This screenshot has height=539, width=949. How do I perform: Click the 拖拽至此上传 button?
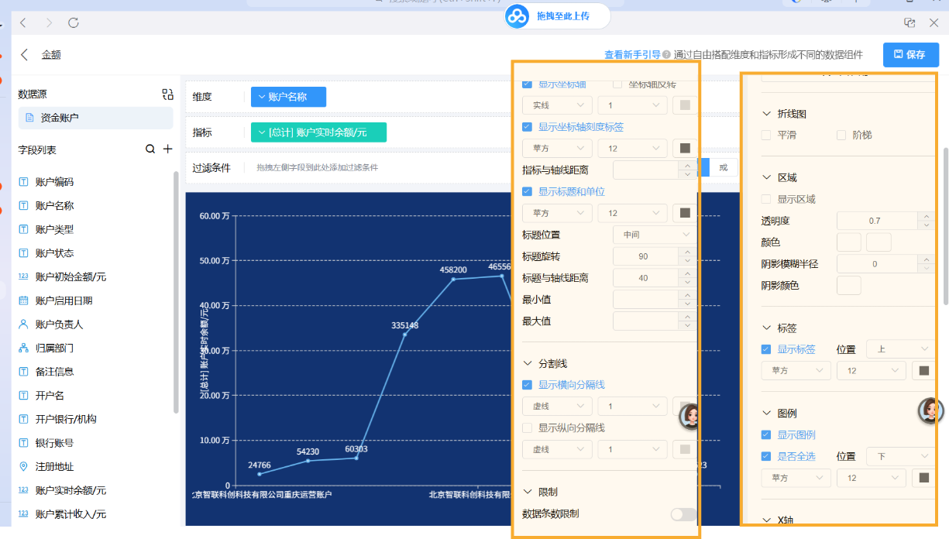tap(558, 16)
